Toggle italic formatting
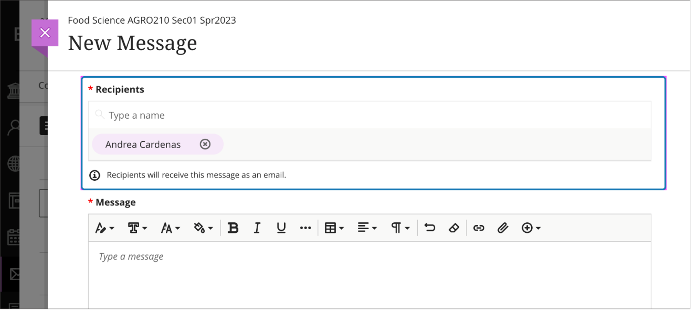Viewport: 691px width, 310px height. click(x=257, y=228)
